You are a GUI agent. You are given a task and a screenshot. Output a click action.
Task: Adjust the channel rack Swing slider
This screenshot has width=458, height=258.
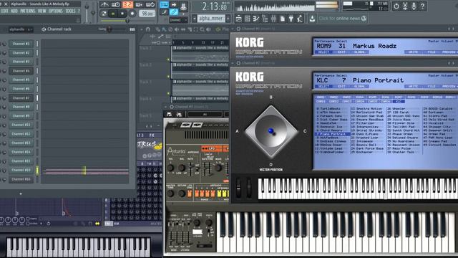point(109,29)
